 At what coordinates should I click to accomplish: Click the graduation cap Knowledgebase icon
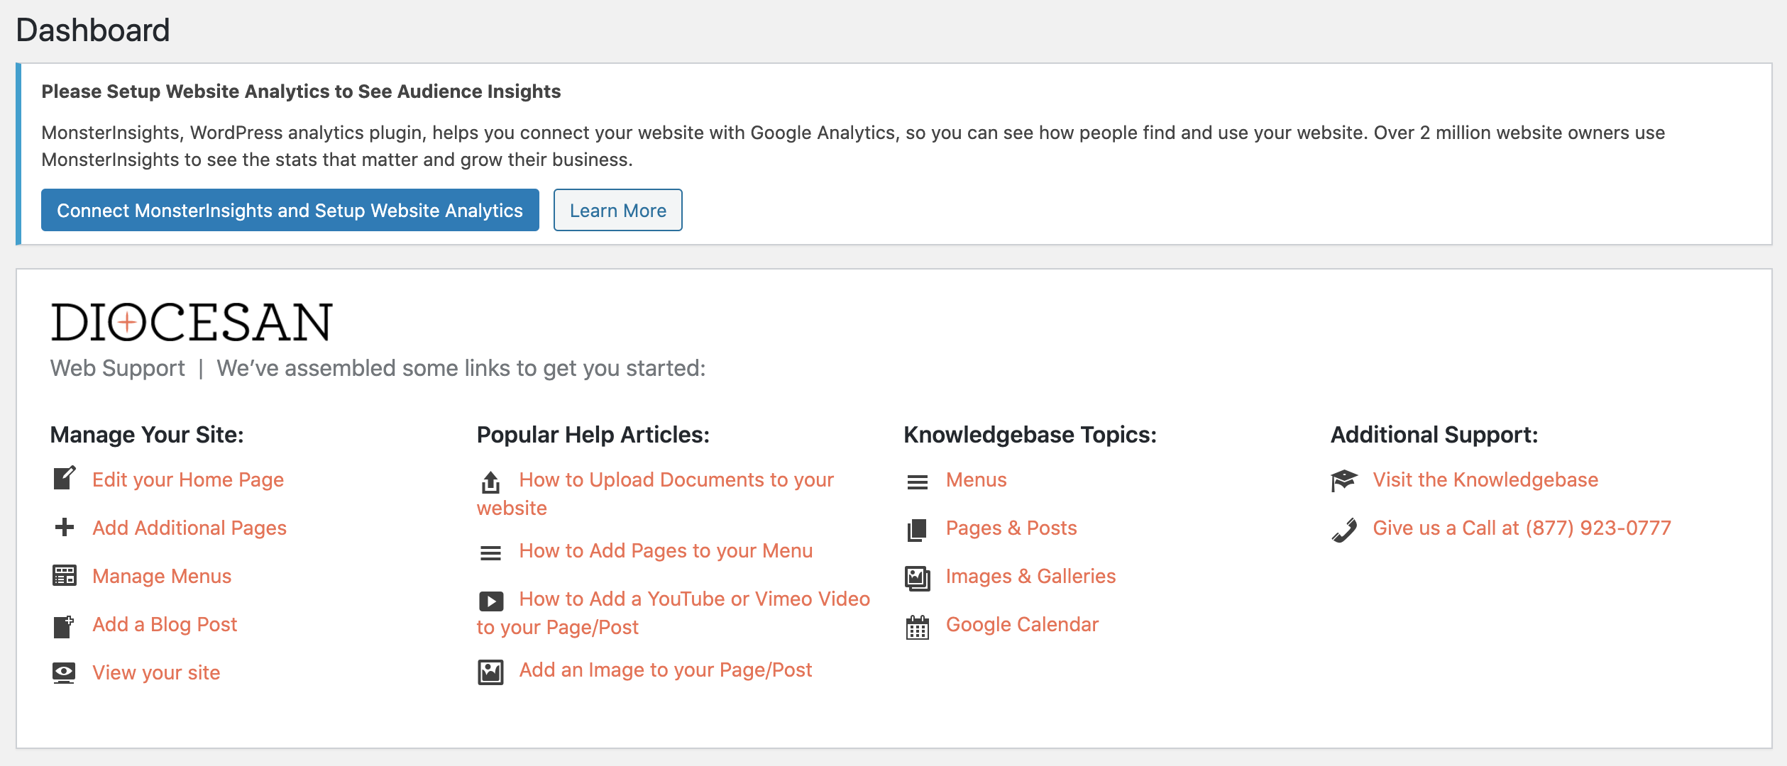click(1343, 480)
